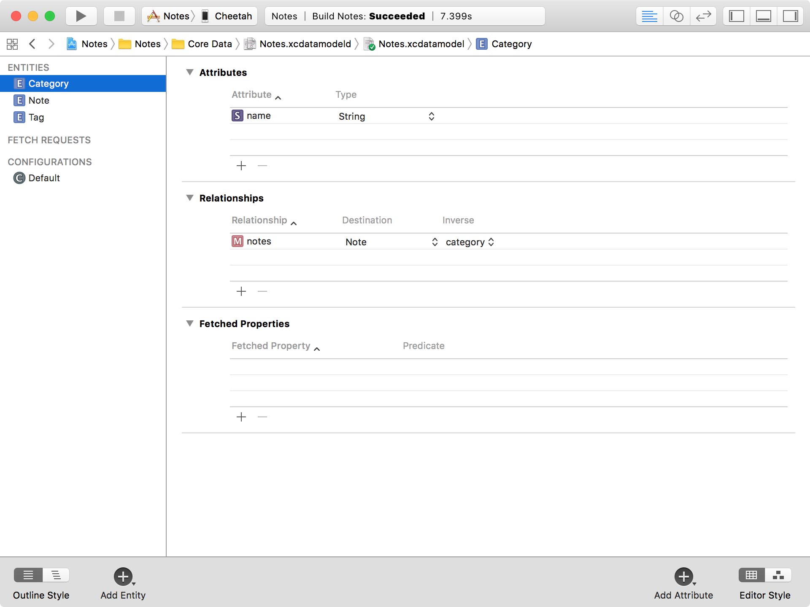The image size is (810, 607).
Task: Run the Notes project
Action: tap(81, 16)
